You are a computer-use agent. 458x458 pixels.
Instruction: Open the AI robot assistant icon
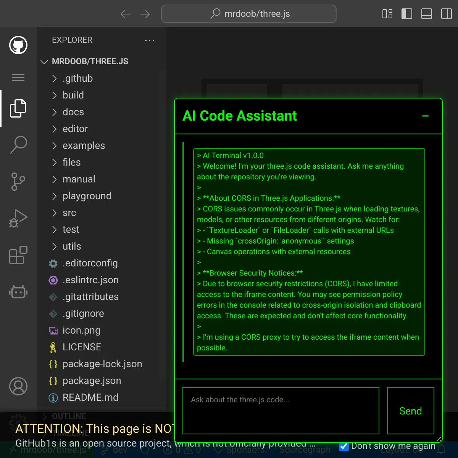[18, 292]
